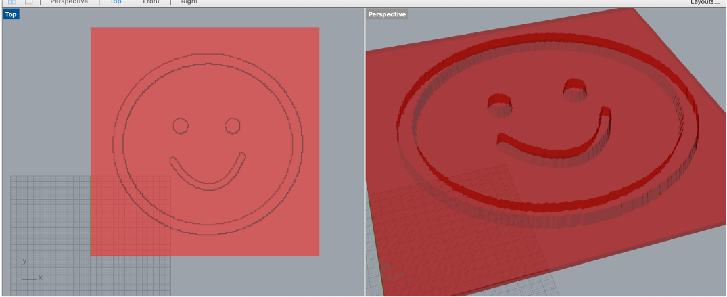
Task: Switch to the Right viewport tab
Action: [189, 2]
